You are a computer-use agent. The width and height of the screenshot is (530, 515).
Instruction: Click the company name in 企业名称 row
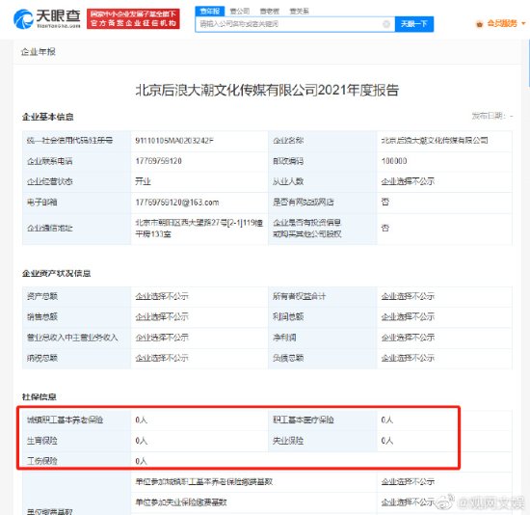click(x=435, y=141)
